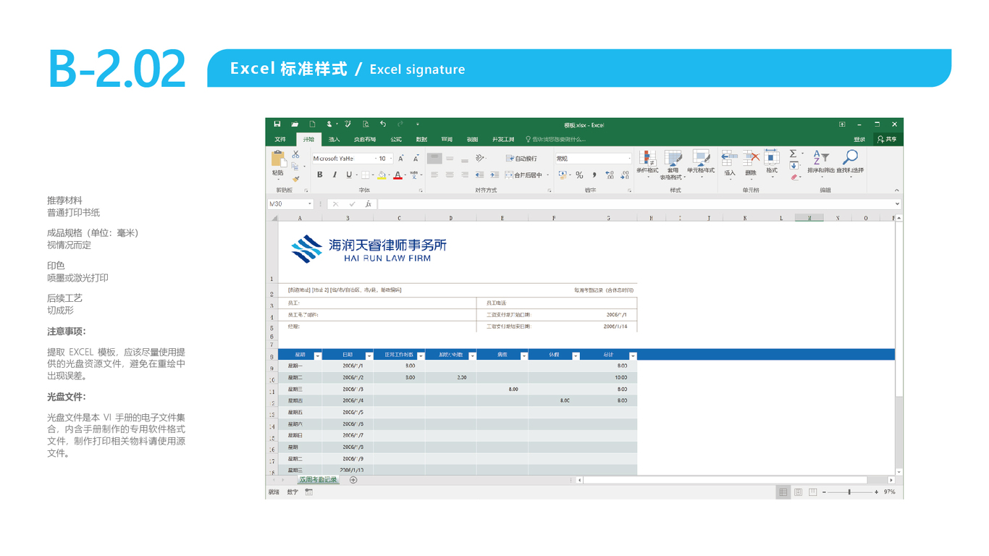The width and height of the screenshot is (989, 556).
Task: Toggle align text left button
Action: [x=434, y=174]
